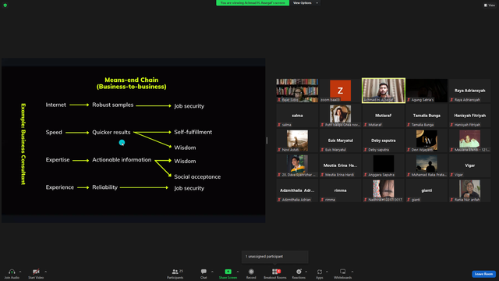Click the Start Video camera icon
The width and height of the screenshot is (499, 281).
click(36, 272)
